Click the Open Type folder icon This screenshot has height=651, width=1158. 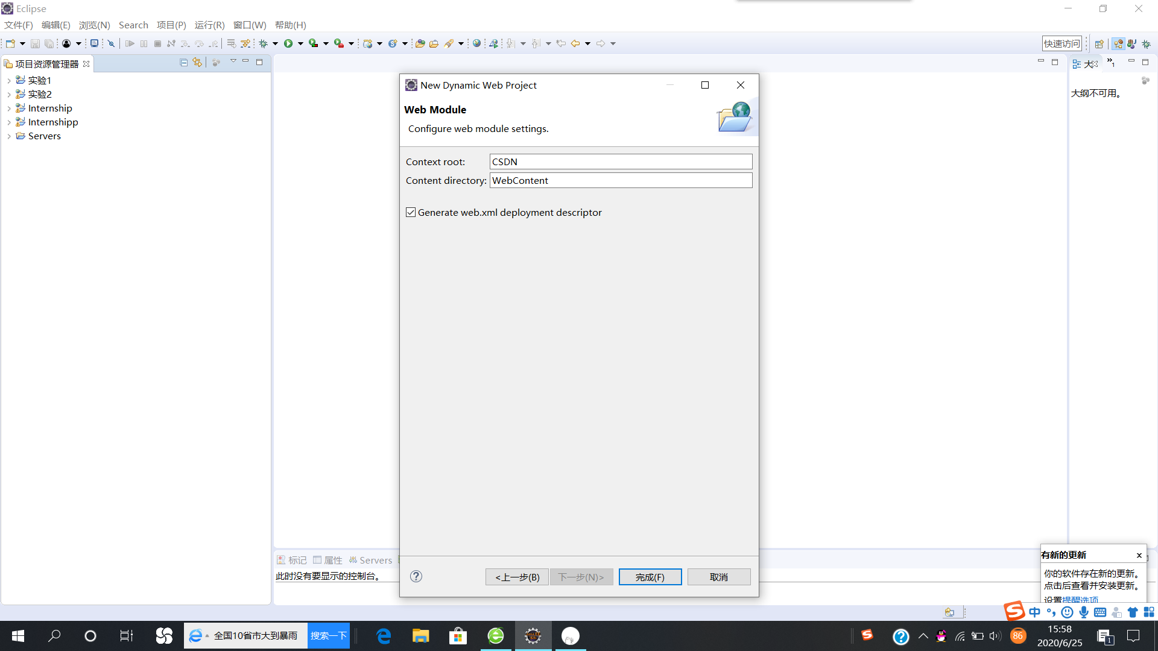pyautogui.click(x=420, y=43)
